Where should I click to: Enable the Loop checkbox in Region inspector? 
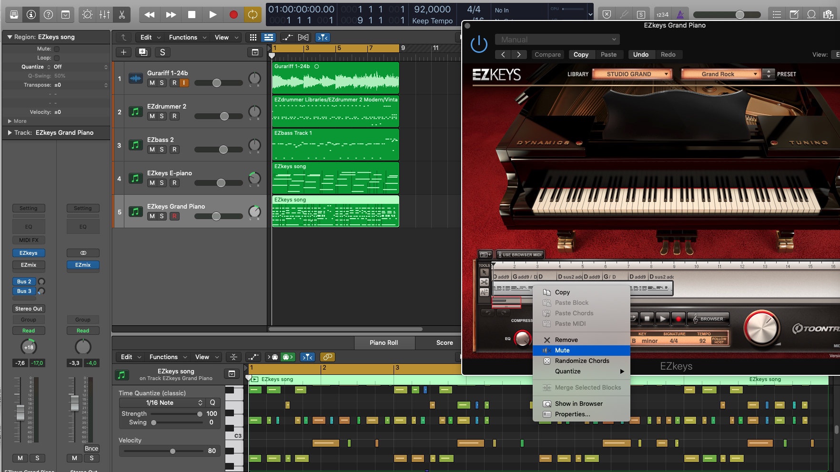pos(57,58)
